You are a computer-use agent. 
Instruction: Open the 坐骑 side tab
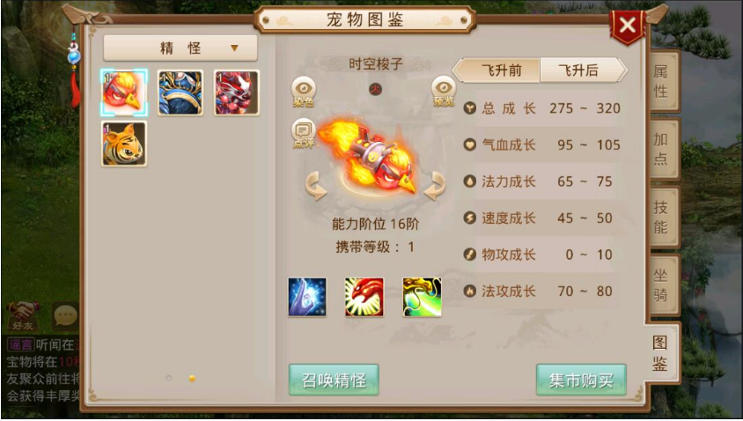click(662, 285)
